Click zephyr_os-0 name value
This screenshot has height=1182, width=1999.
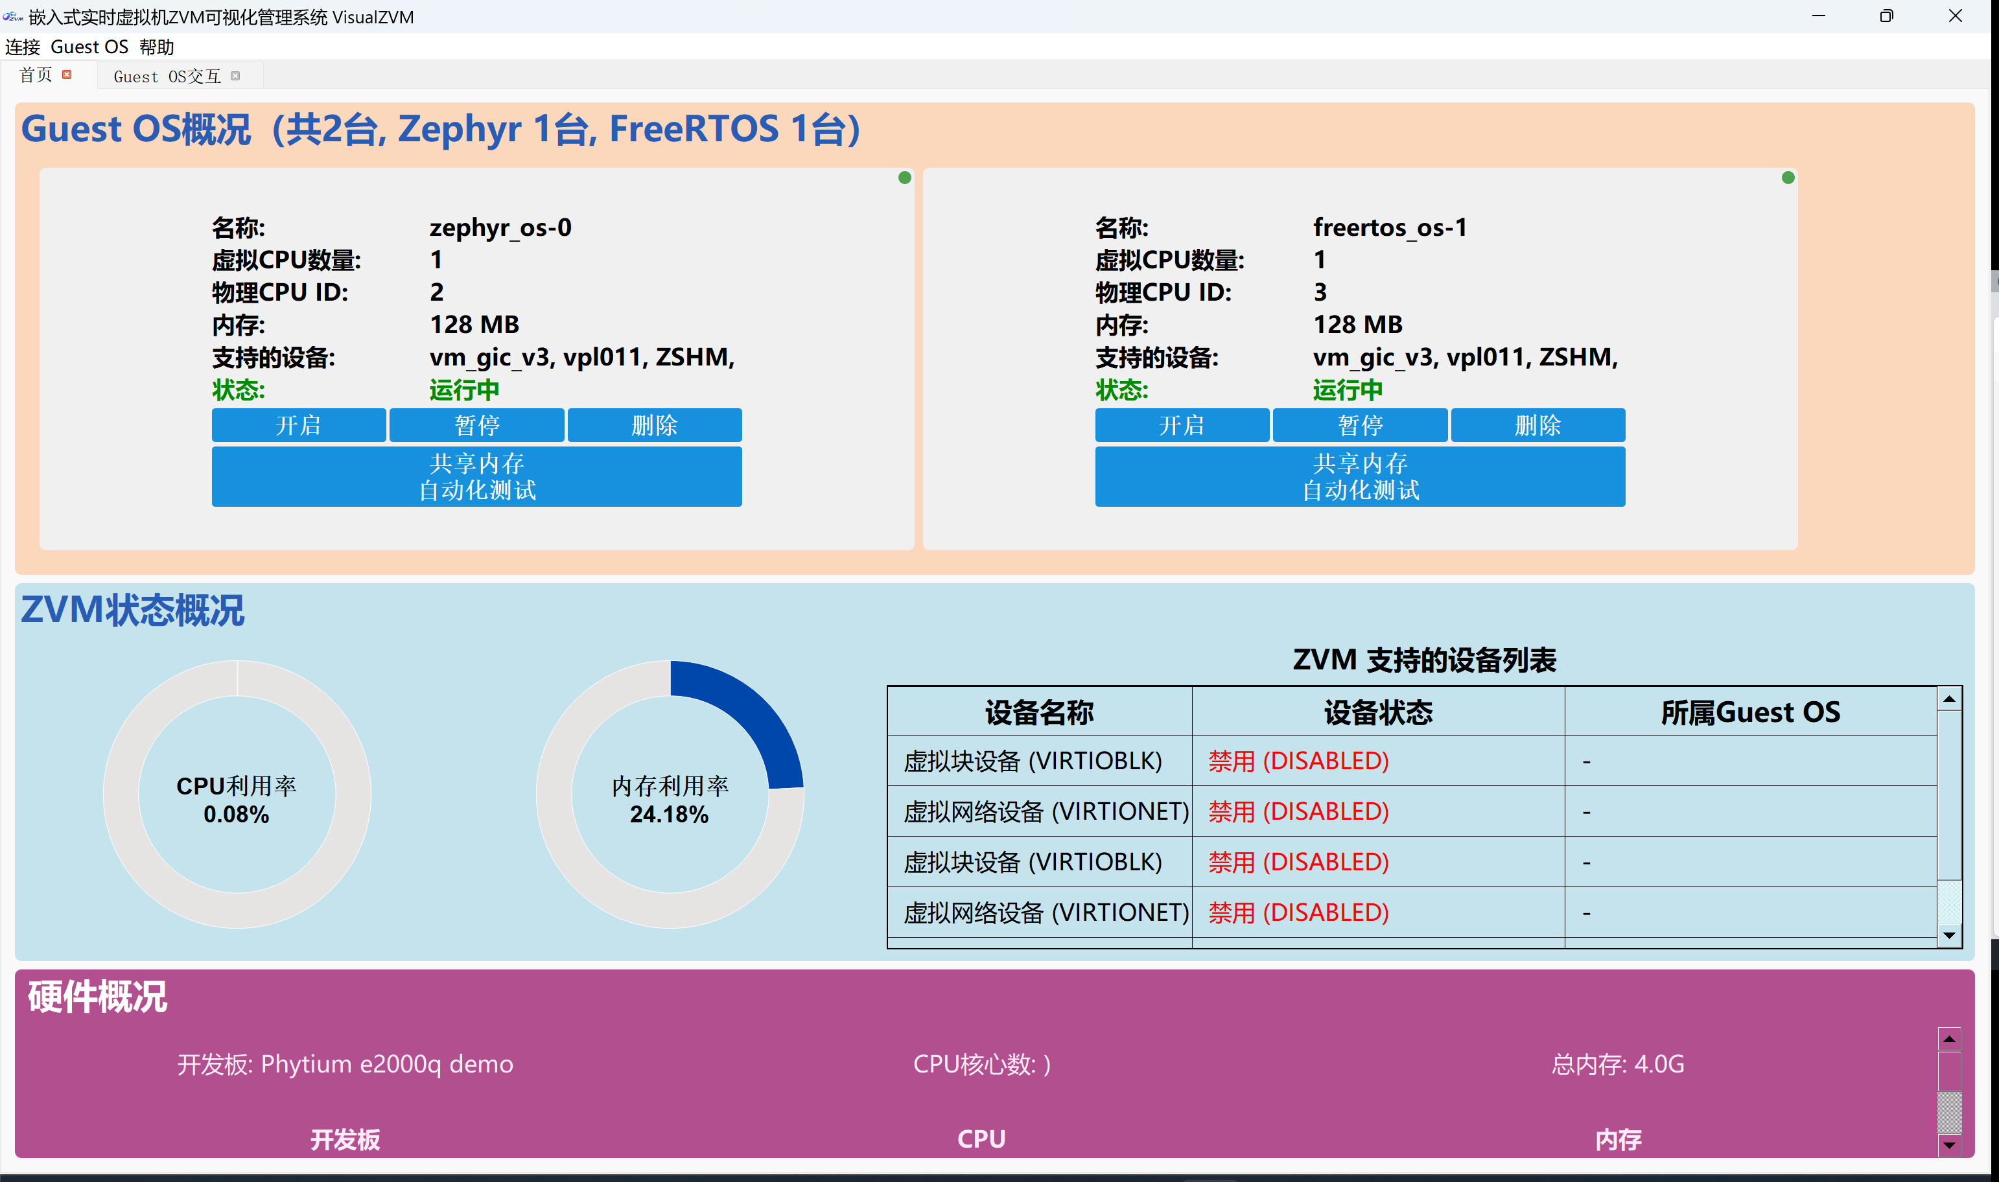tap(500, 228)
